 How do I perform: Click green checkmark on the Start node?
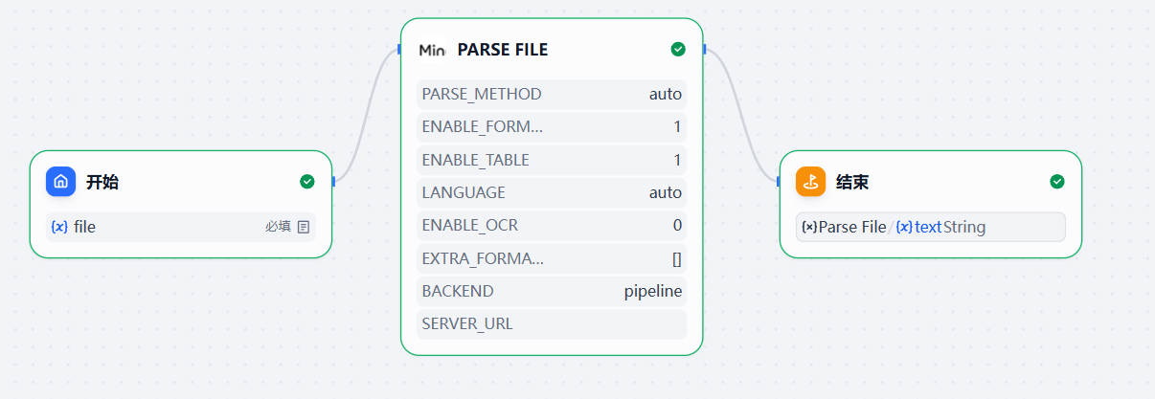[x=306, y=182]
